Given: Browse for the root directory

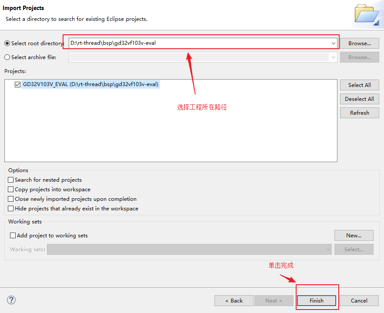Looking at the screenshot, I should tap(359, 43).
